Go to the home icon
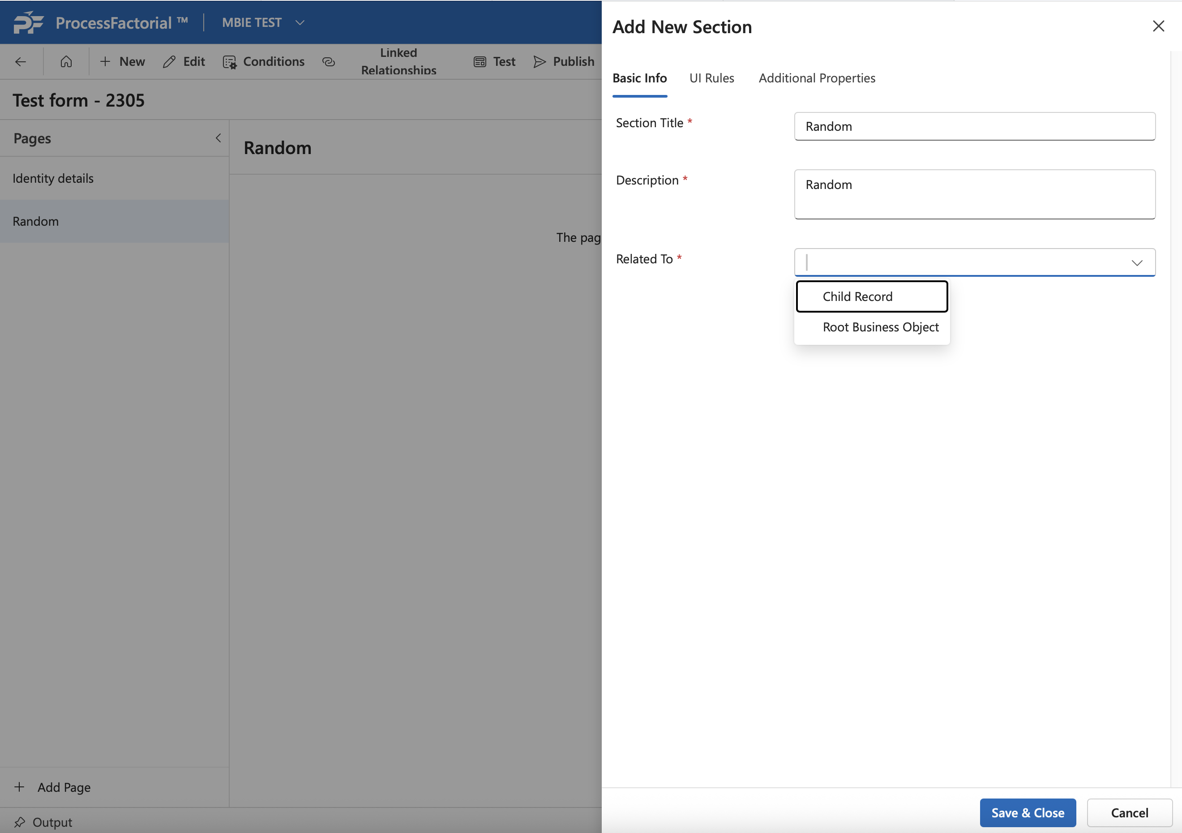This screenshot has height=833, width=1182. pos(66,62)
